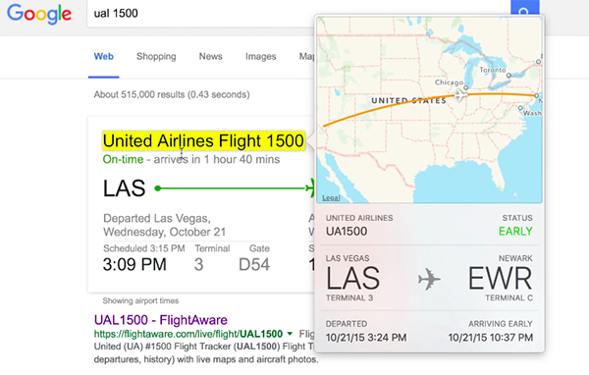Click the airplane icon on map route
Image resolution: width=589 pixels, height=375 pixels.
tap(460, 95)
